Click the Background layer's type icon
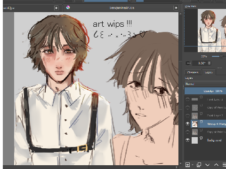Image resolution: width=226 pixels, height=169 pixels. (201, 138)
